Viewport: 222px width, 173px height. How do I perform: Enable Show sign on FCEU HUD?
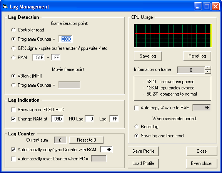click(x=13, y=110)
